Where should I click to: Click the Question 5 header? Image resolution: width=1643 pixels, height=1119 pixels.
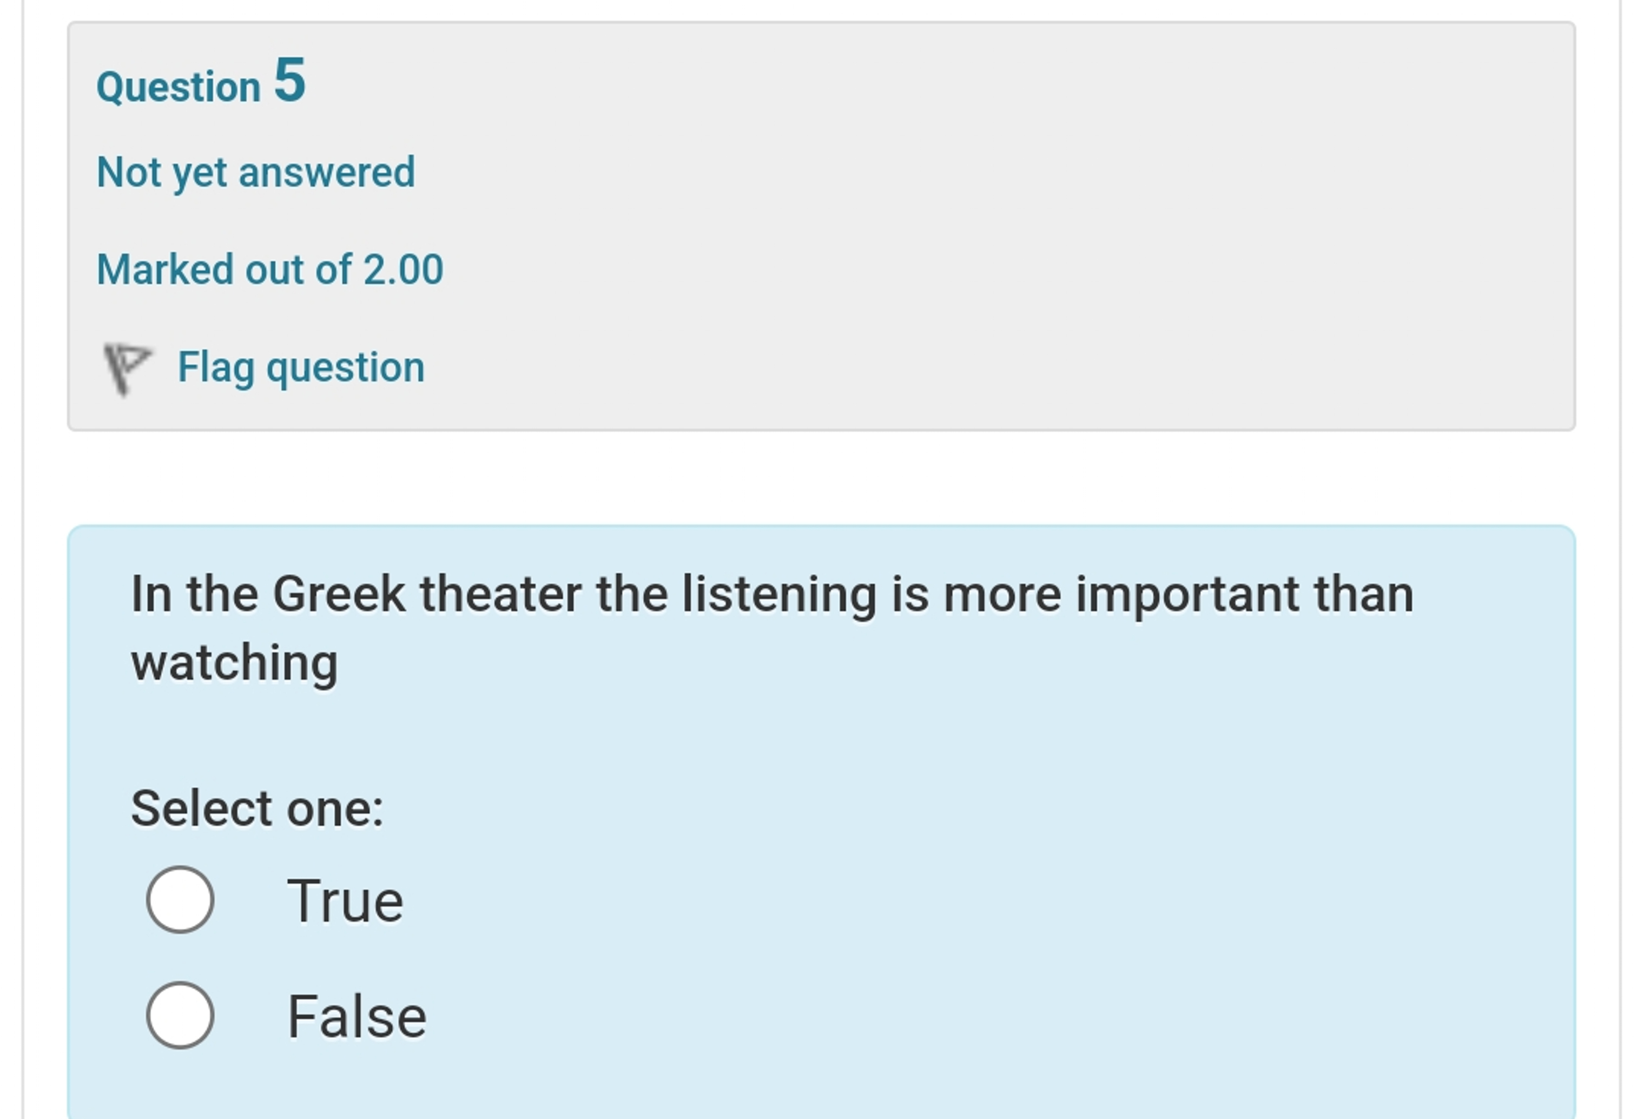202,85
